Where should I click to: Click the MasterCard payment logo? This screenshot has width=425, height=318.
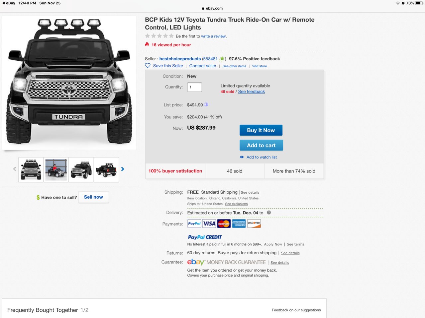click(x=224, y=223)
